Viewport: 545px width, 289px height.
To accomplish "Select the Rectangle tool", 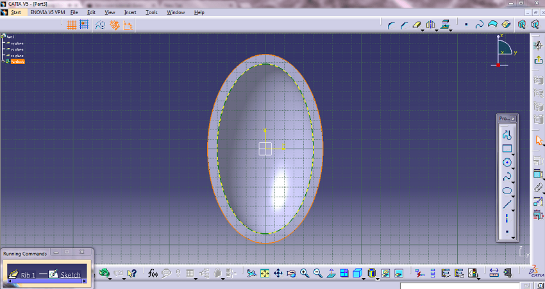I will 507,149.
